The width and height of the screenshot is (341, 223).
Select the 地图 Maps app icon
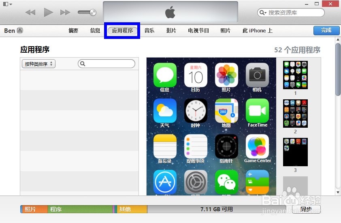226,111
